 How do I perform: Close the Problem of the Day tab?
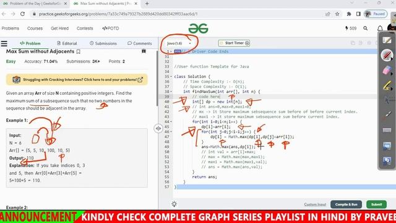(66, 4)
